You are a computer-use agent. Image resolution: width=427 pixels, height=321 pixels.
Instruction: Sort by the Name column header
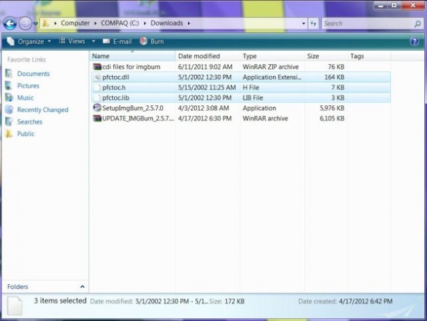133,56
